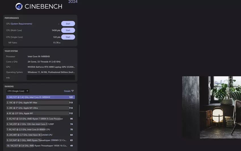
Task: Click the Cinebench logo icon
Action: click(19, 6)
